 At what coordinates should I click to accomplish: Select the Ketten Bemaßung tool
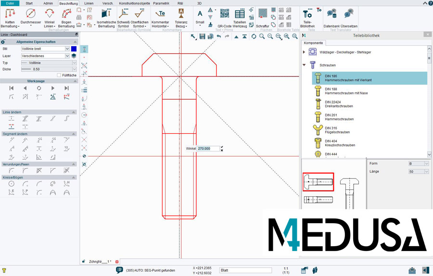coord(10,18)
